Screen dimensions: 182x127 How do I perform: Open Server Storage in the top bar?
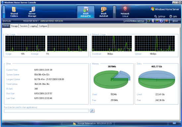pyautogui.click(x=32, y=12)
